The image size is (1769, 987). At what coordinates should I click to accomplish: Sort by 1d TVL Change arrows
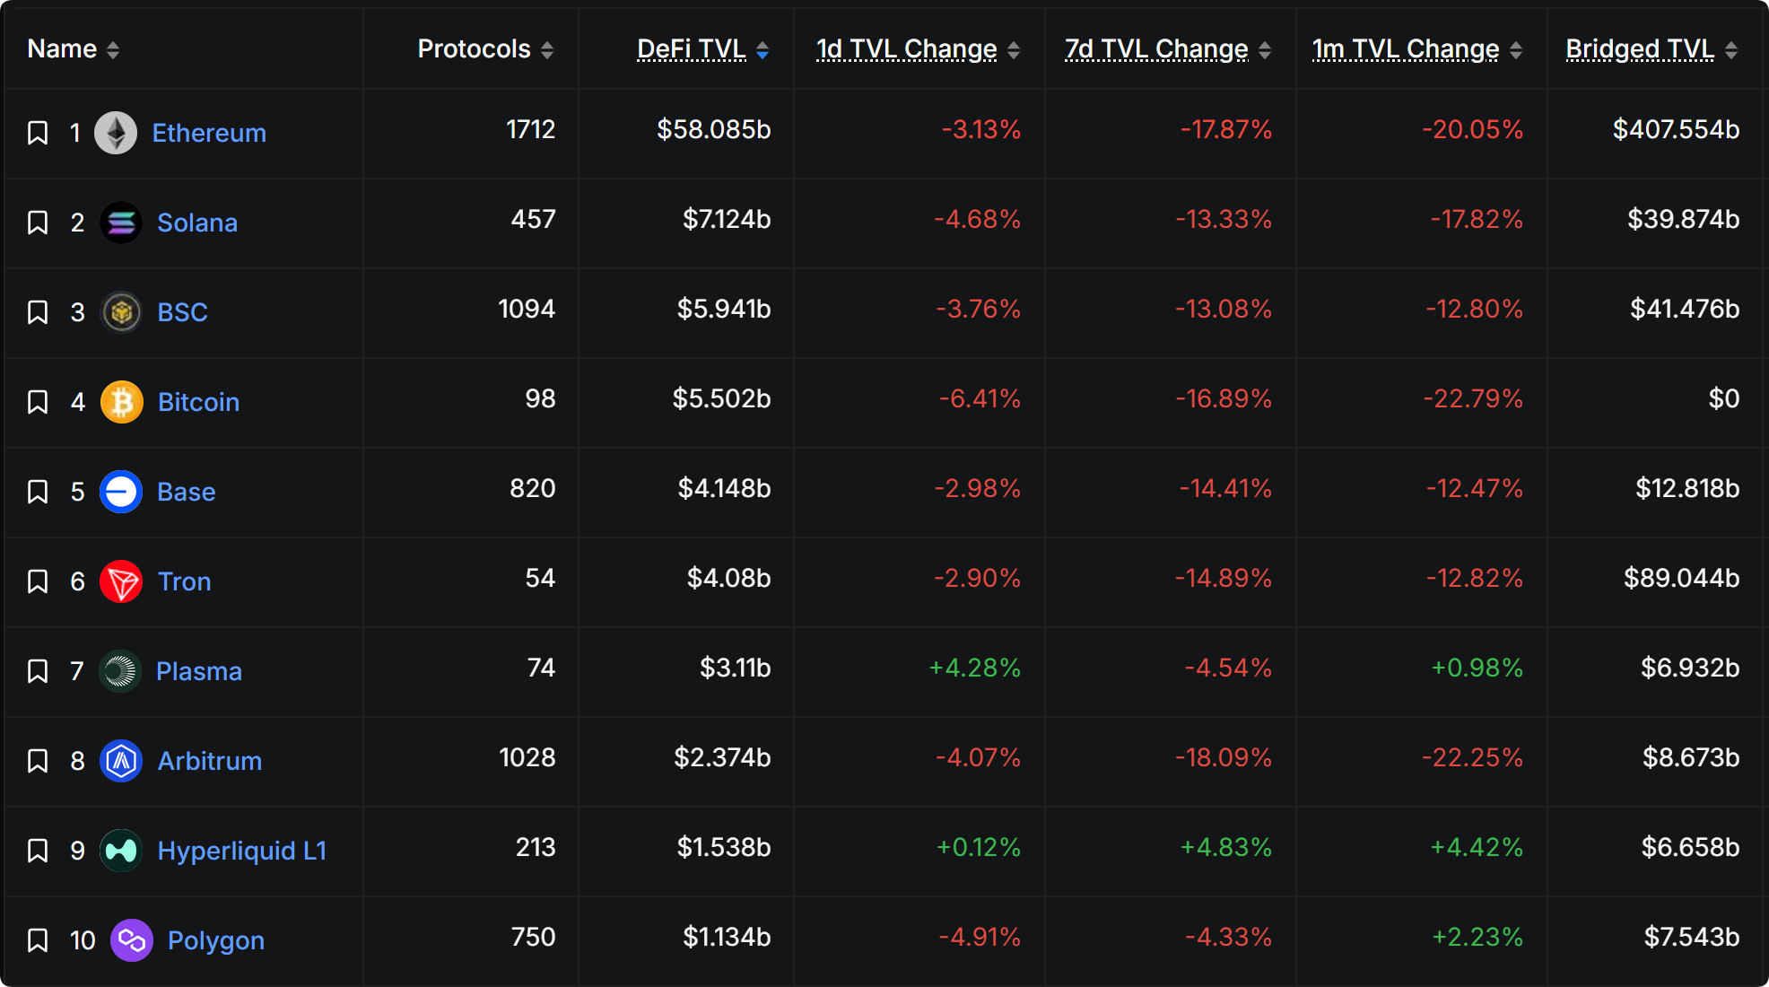tap(1014, 50)
